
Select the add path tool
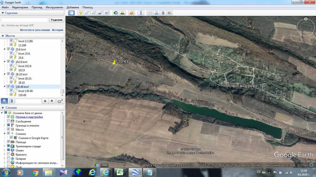[x=94, y=13]
